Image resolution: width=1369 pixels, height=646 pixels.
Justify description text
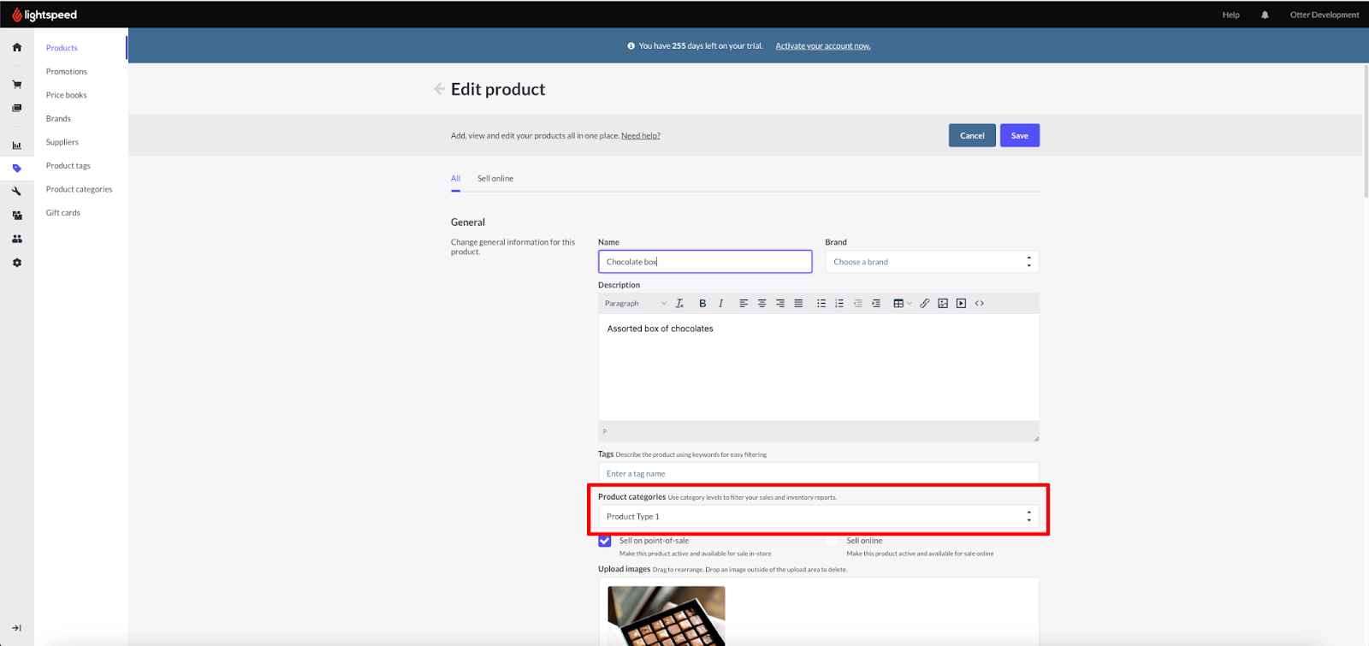[798, 303]
